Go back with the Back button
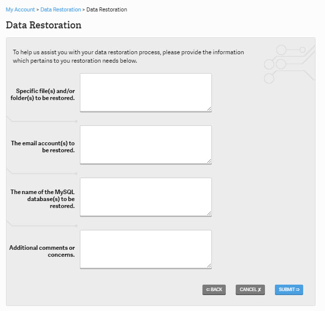This screenshot has height=311, width=325. click(x=214, y=290)
